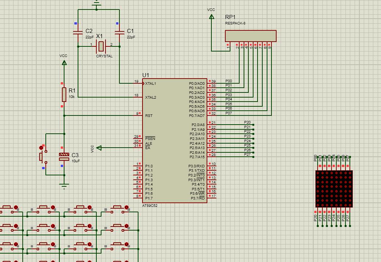
Task: Click the P0.0/AD0 pin label
Action: pyautogui.click(x=197, y=84)
